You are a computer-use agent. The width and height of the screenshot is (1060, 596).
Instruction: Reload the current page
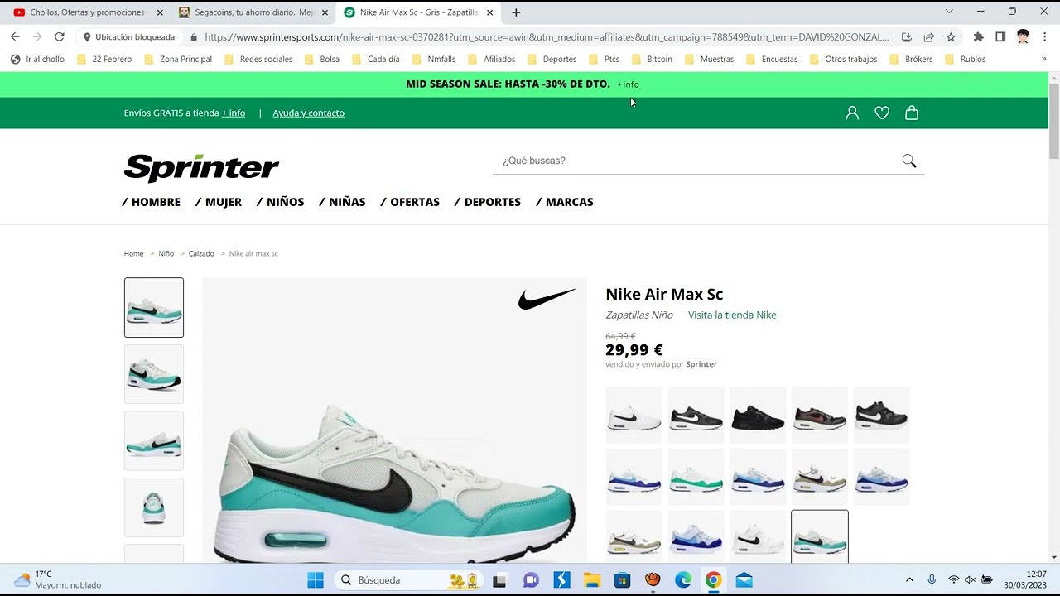[x=59, y=36]
